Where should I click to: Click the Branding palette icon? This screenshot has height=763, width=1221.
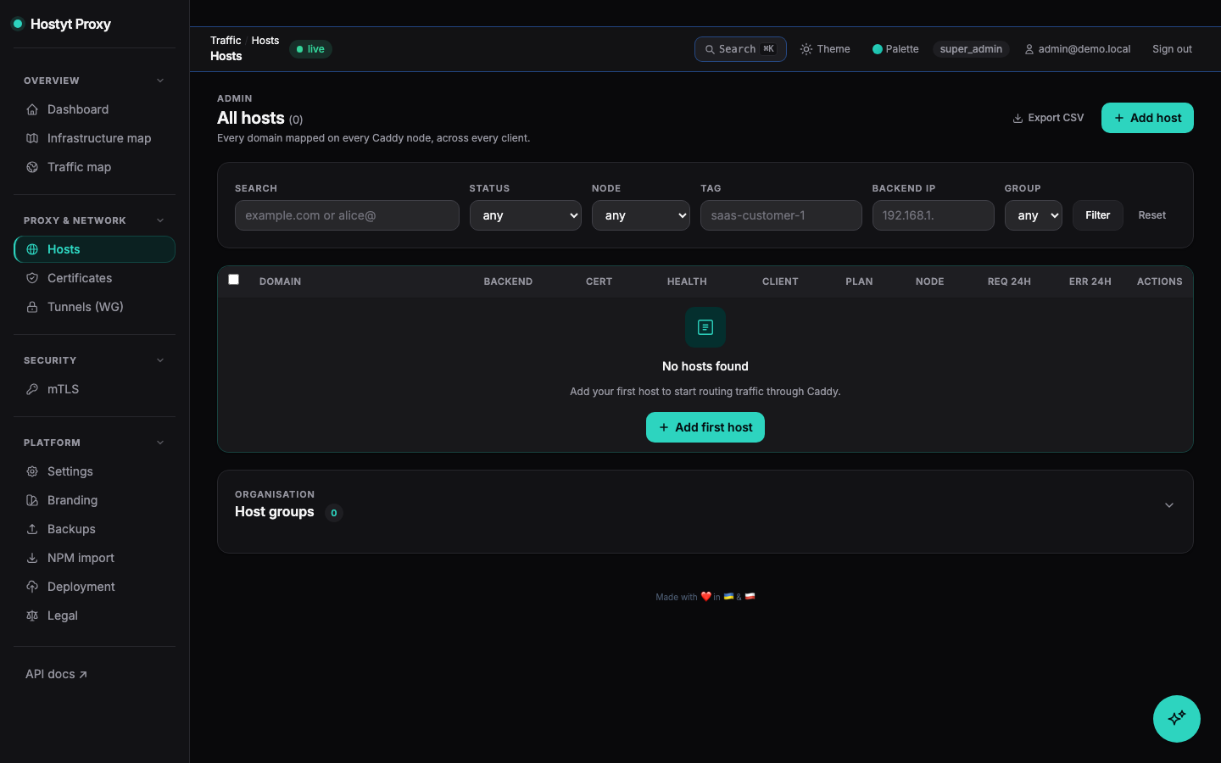[32, 500]
